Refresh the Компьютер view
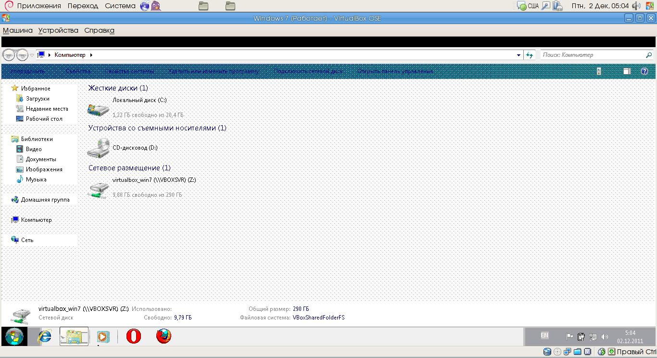 pyautogui.click(x=530, y=55)
